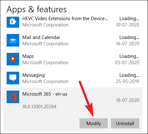Viewport: 148px width, 134px height.
Task: Click the Mail and Calendar envelope icon
Action: point(13,40)
